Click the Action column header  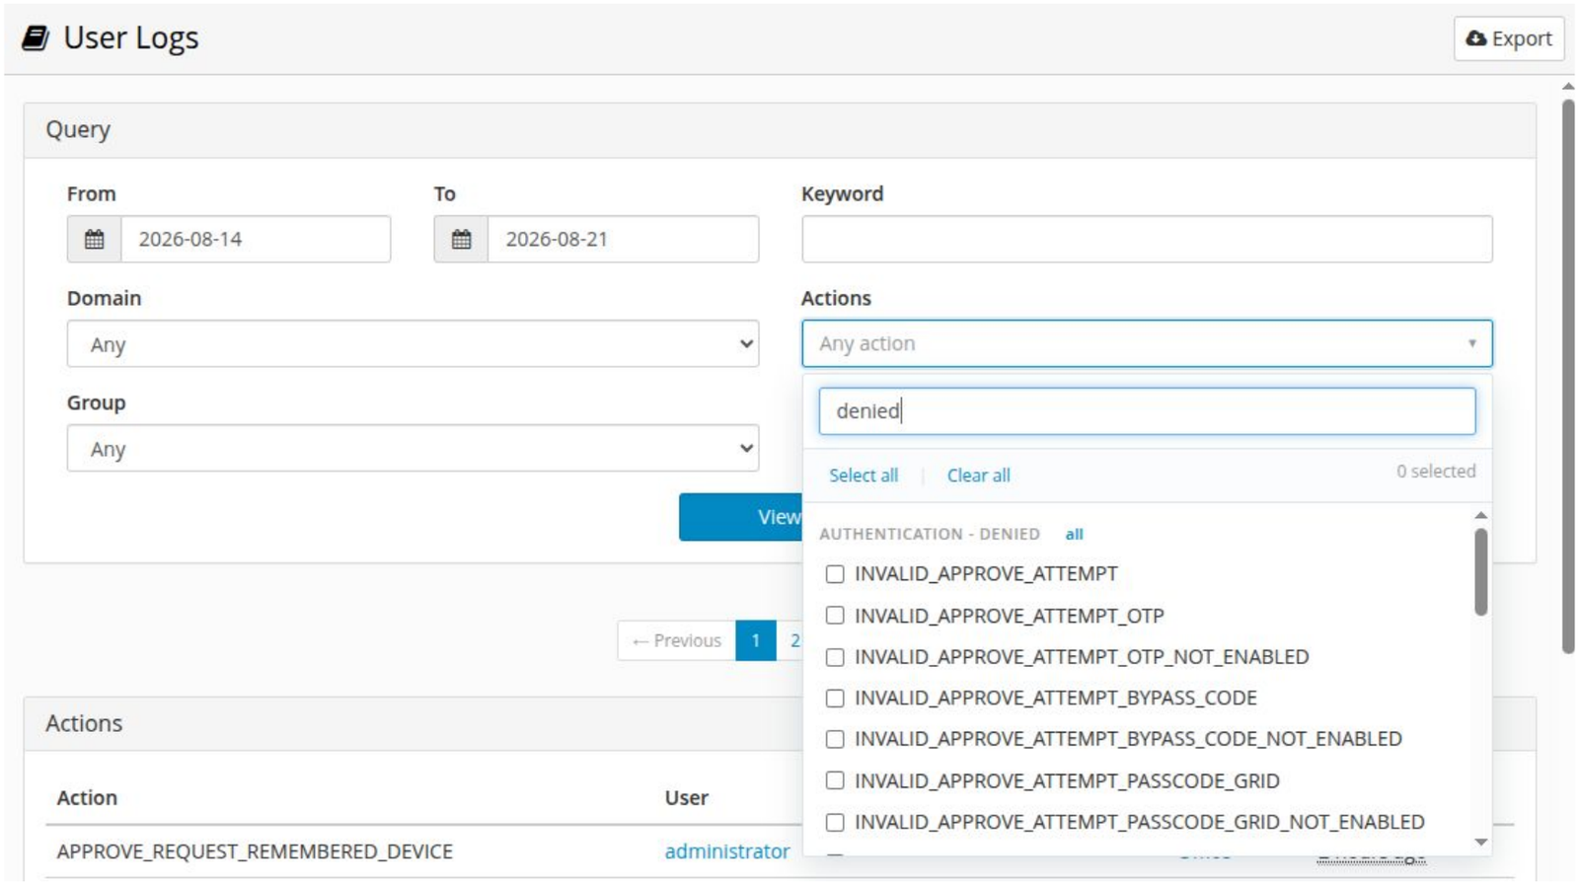87,797
